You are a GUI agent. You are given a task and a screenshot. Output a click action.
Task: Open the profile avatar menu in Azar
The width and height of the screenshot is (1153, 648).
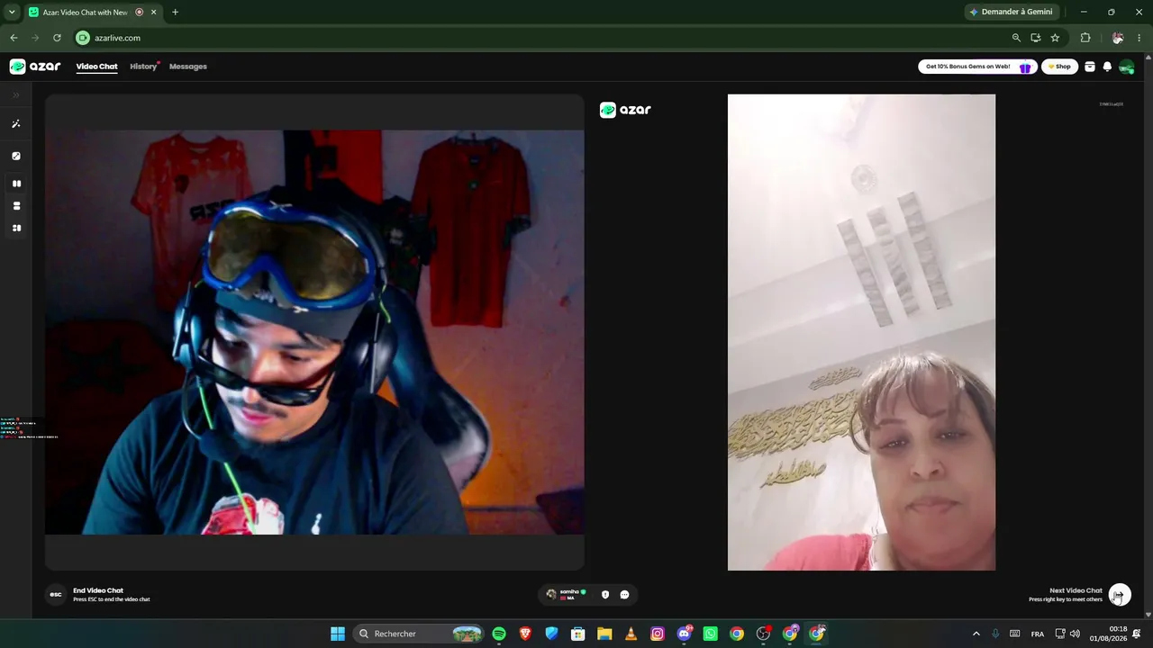tap(1126, 67)
